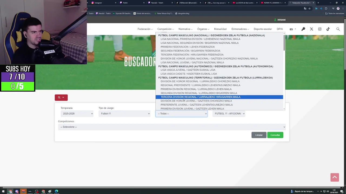The width and height of the screenshot is (346, 194).
Task: Expand the Entrenadores menu
Action: click(240, 29)
